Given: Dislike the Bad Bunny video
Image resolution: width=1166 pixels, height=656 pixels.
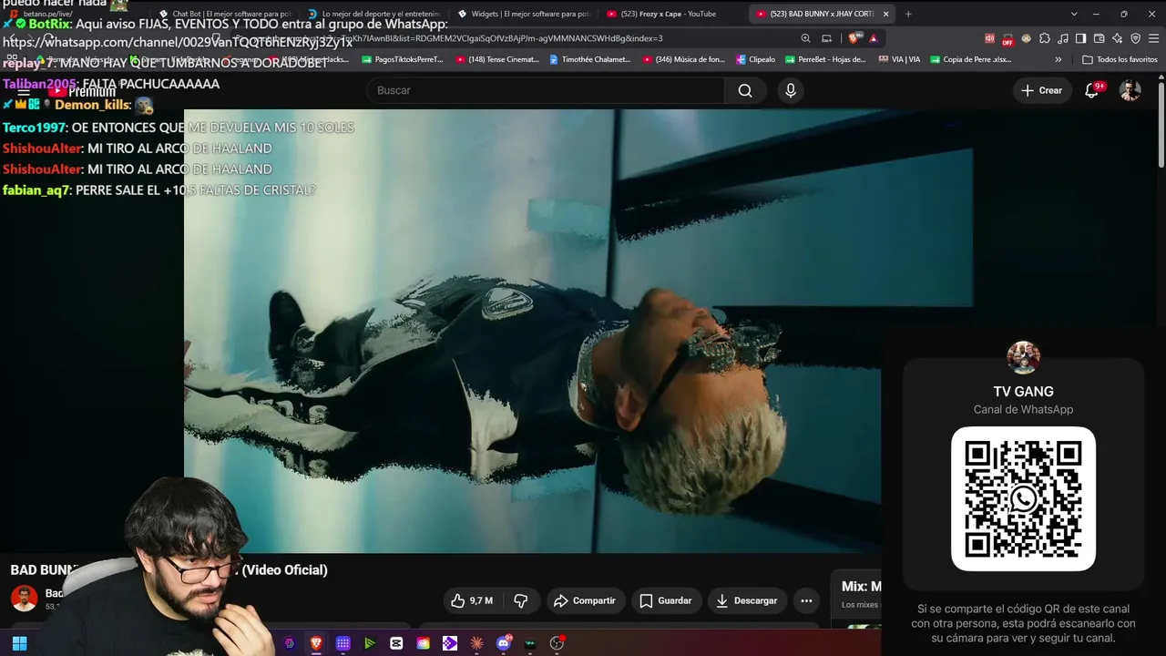Looking at the screenshot, I should (x=521, y=600).
